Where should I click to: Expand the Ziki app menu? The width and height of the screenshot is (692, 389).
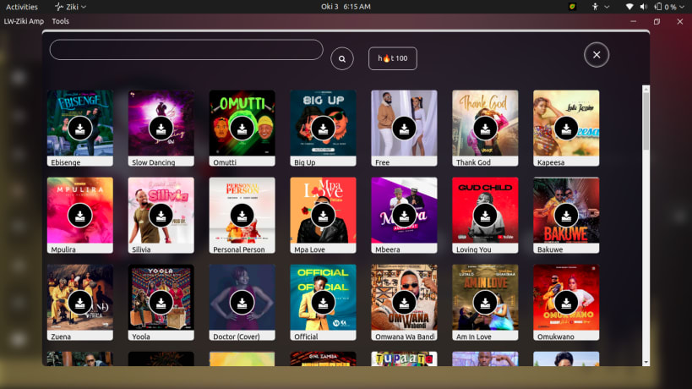pyautogui.click(x=71, y=7)
